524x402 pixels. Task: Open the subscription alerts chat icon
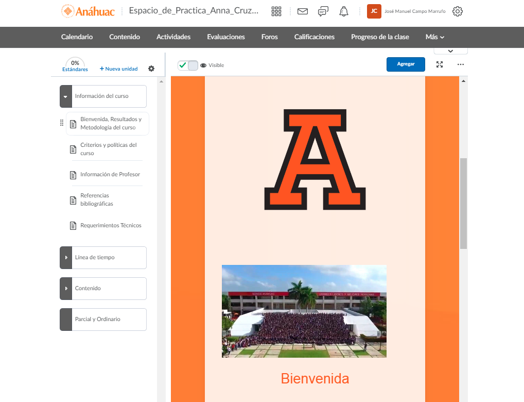tap(323, 11)
